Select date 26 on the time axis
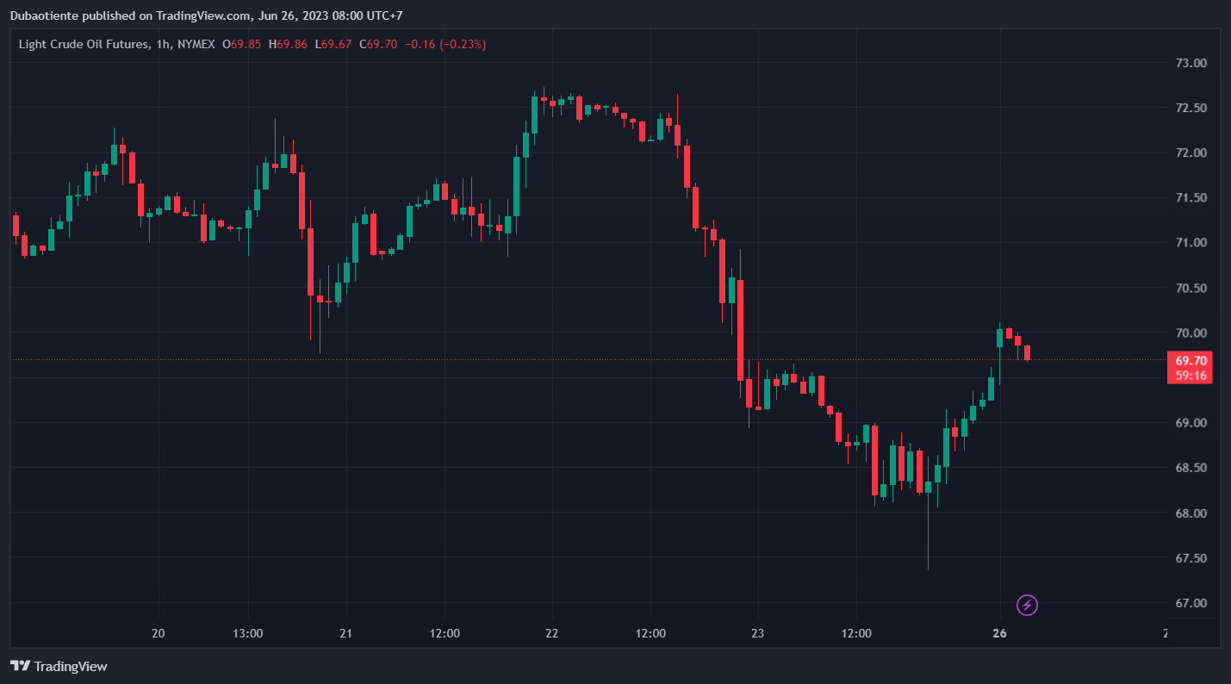Screen dimensions: 1231x684 [999, 633]
